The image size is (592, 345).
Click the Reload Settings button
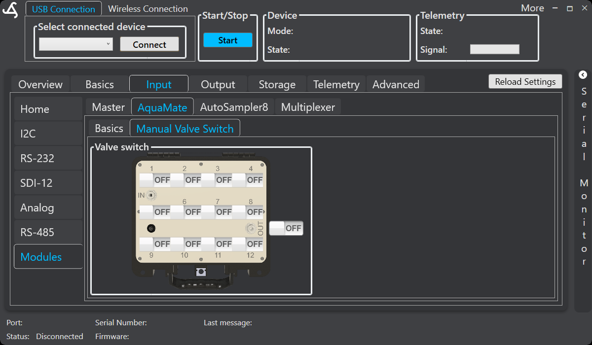[525, 82]
